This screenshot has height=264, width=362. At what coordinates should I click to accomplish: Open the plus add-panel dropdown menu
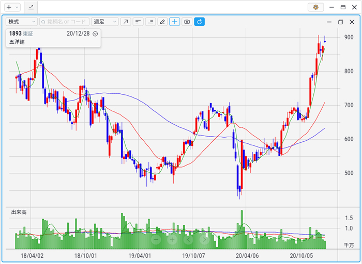[12, 7]
